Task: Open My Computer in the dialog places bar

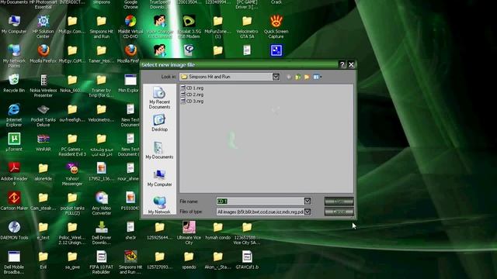Action: click(159, 177)
